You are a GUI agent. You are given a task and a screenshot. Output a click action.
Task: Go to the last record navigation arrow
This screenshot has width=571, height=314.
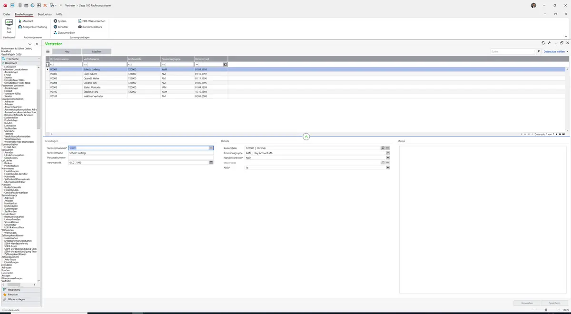click(563, 134)
